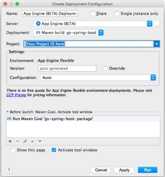Click the Maven icon beside Run Maven Goal
Viewport: 165px width, 177px height.
9,119
